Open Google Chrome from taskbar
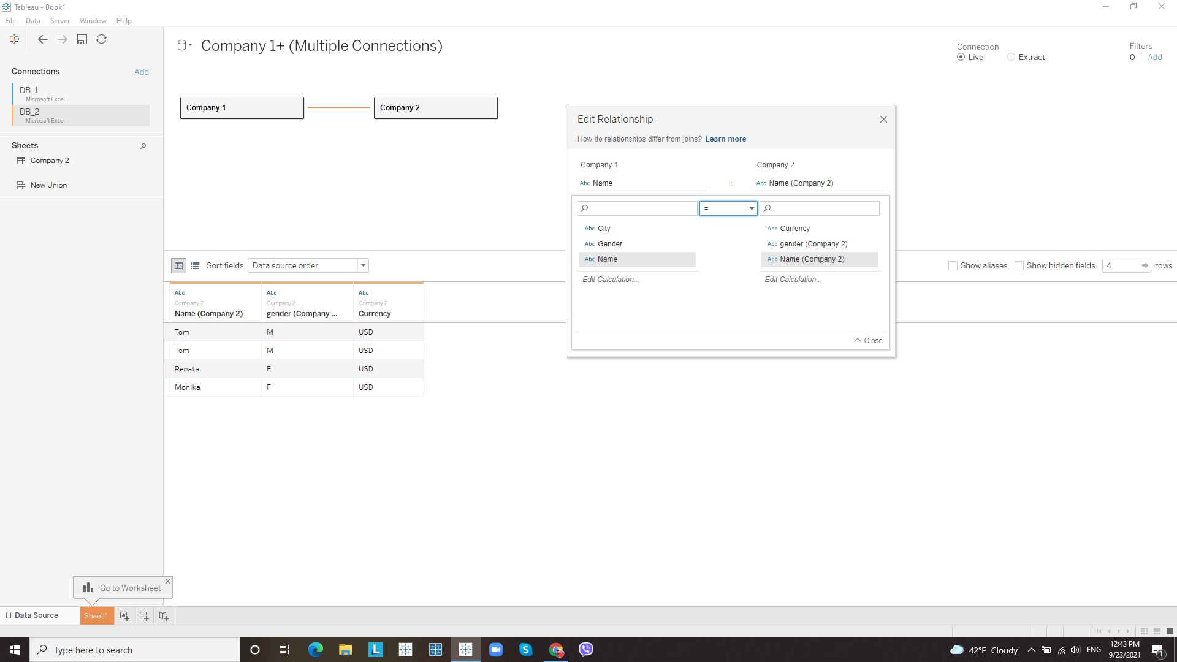The width and height of the screenshot is (1177, 662). coord(556,650)
